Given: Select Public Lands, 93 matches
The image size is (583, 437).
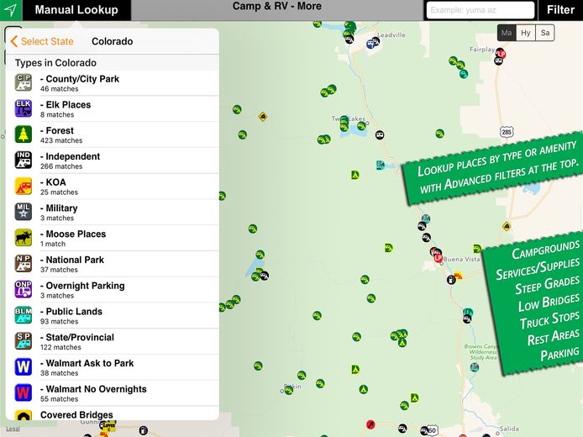Looking at the screenshot, I should coord(113,315).
